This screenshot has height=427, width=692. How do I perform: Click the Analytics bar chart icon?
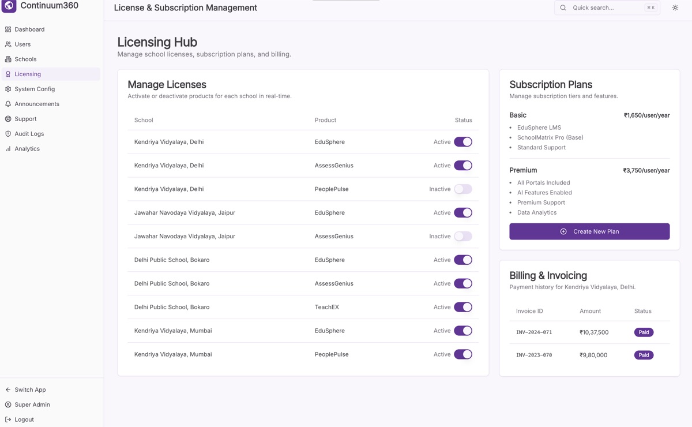8,149
